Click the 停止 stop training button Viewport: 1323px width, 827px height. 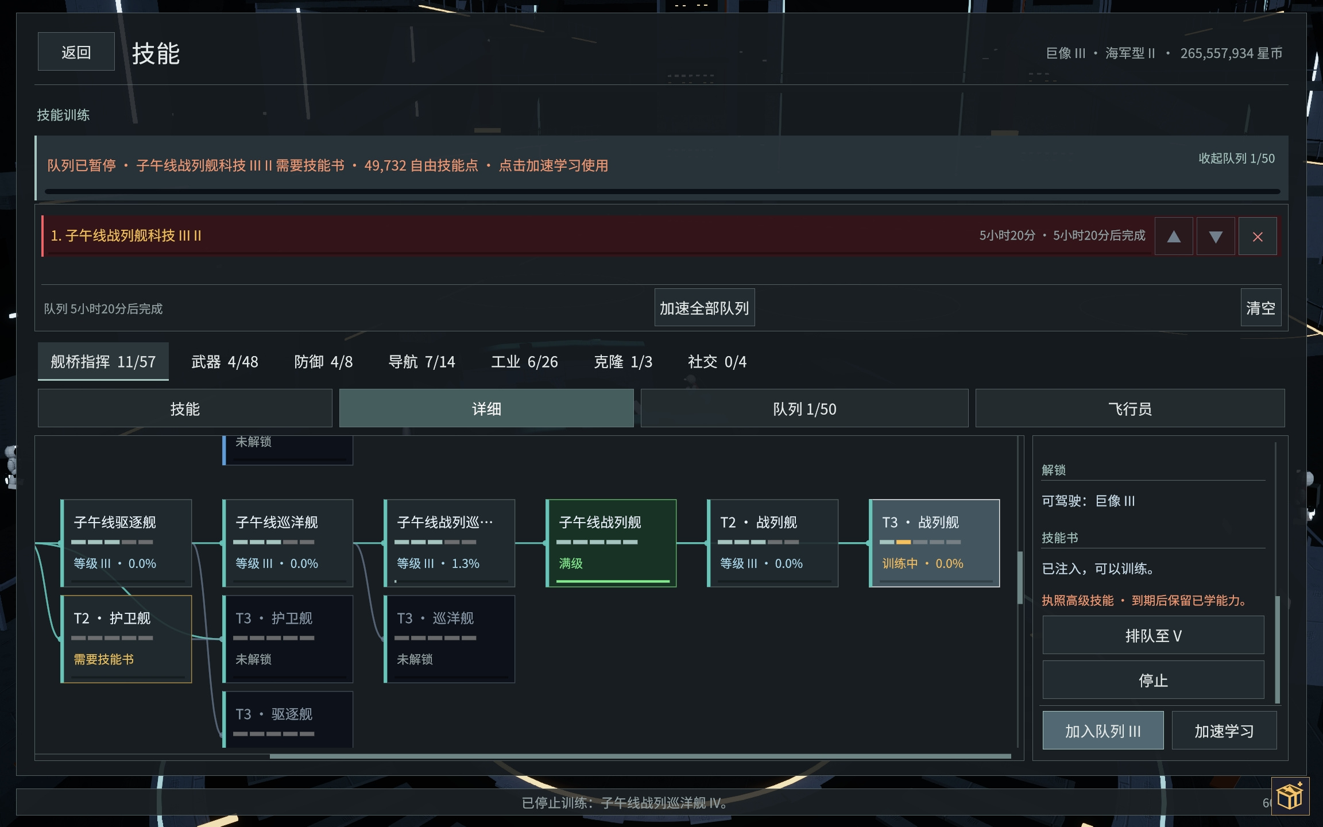point(1153,680)
